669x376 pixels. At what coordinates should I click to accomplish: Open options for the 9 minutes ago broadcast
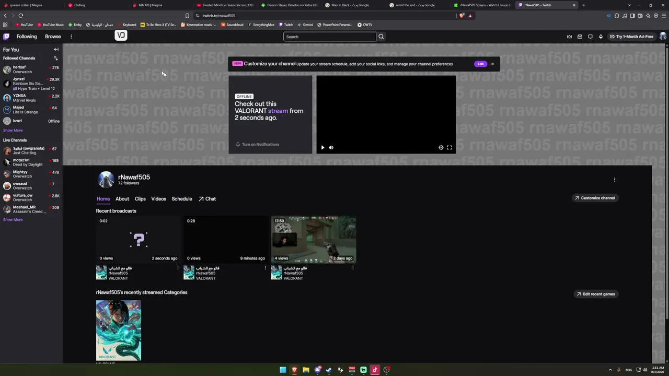click(265, 268)
